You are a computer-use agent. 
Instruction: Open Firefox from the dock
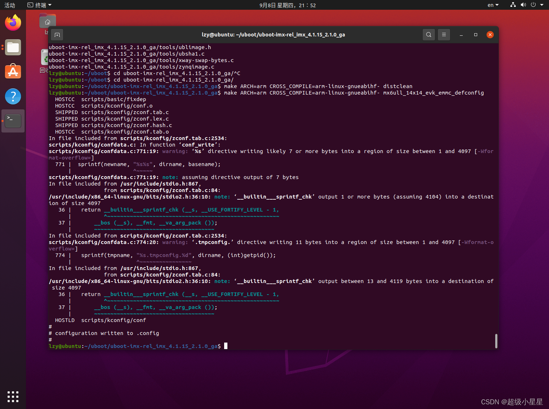13,23
